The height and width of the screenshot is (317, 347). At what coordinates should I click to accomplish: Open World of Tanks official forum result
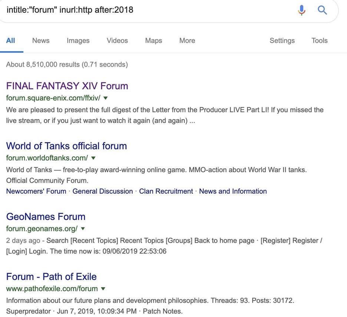66,146
